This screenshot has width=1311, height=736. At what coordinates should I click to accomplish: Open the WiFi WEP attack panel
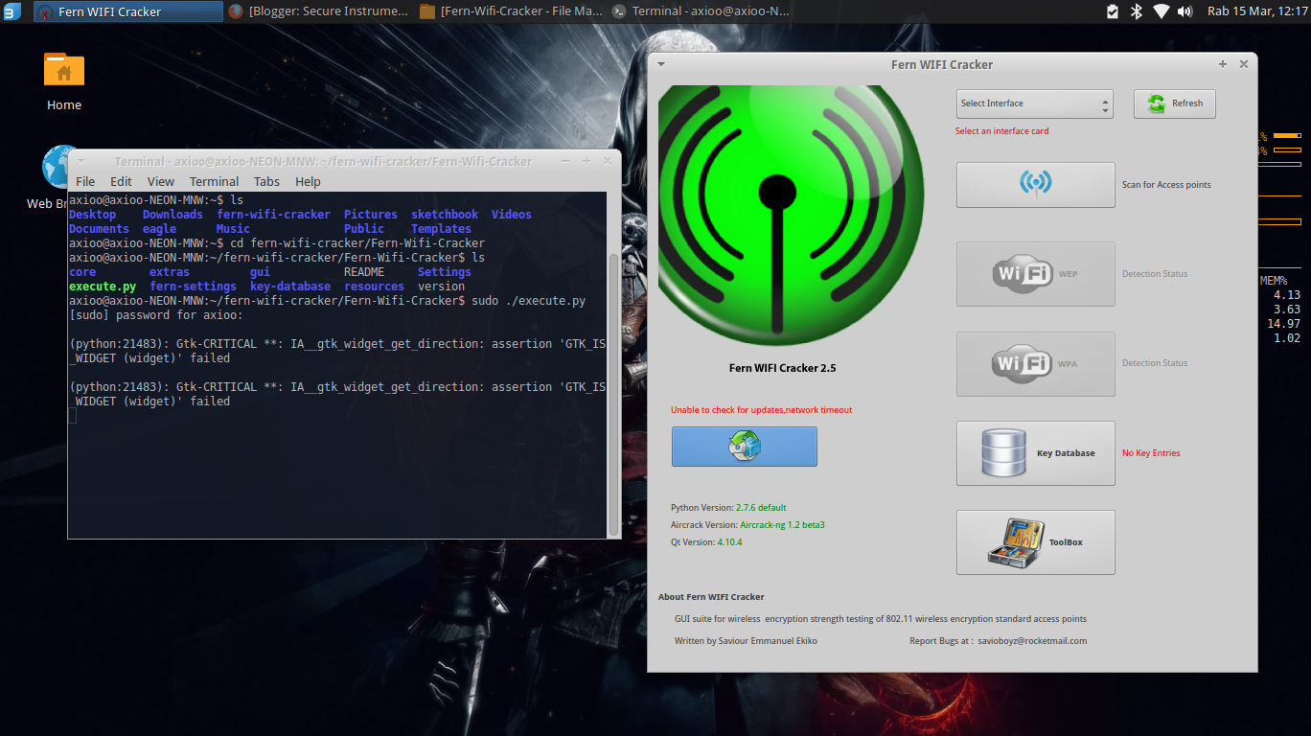click(1035, 274)
